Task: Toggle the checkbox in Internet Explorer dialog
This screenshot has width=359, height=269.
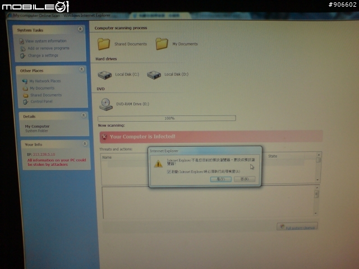Action: click(169, 171)
